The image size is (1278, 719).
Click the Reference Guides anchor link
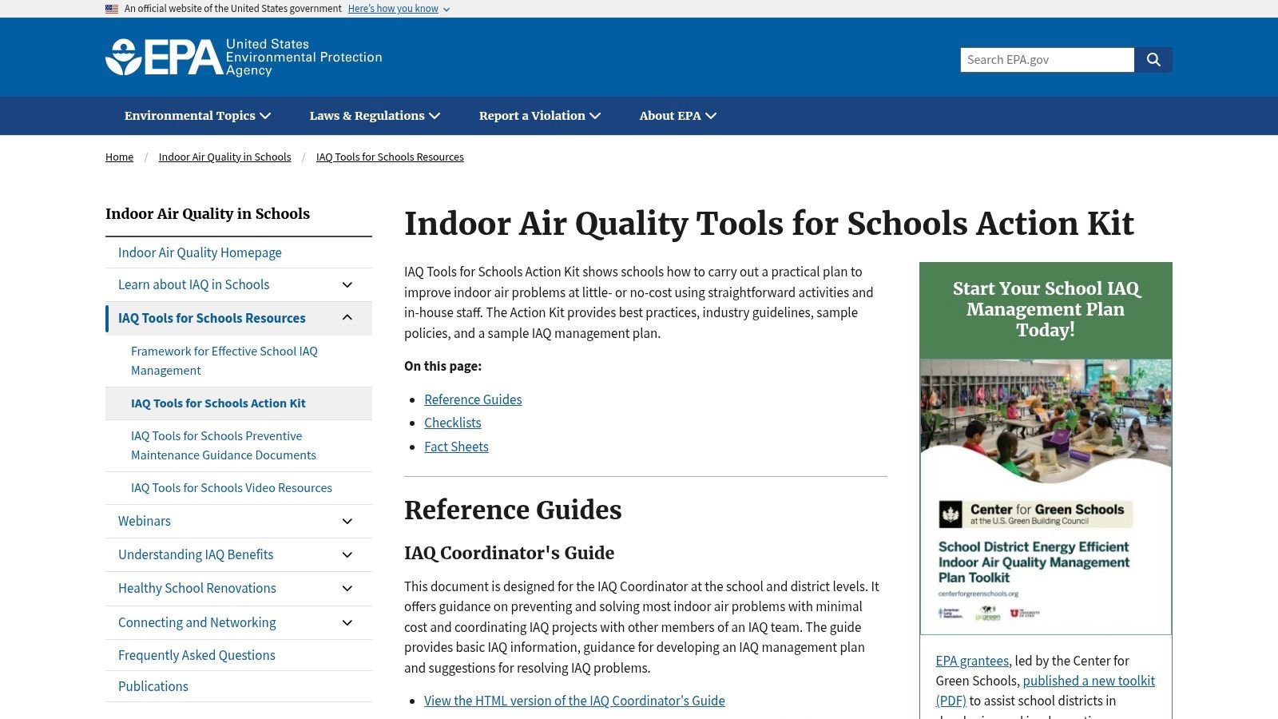(x=473, y=399)
